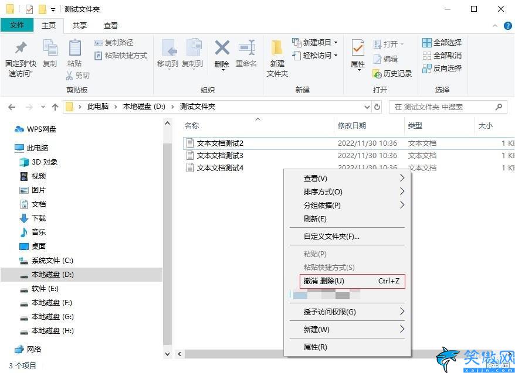
Task: Expand the address bar history dropdown
Action: 367,107
